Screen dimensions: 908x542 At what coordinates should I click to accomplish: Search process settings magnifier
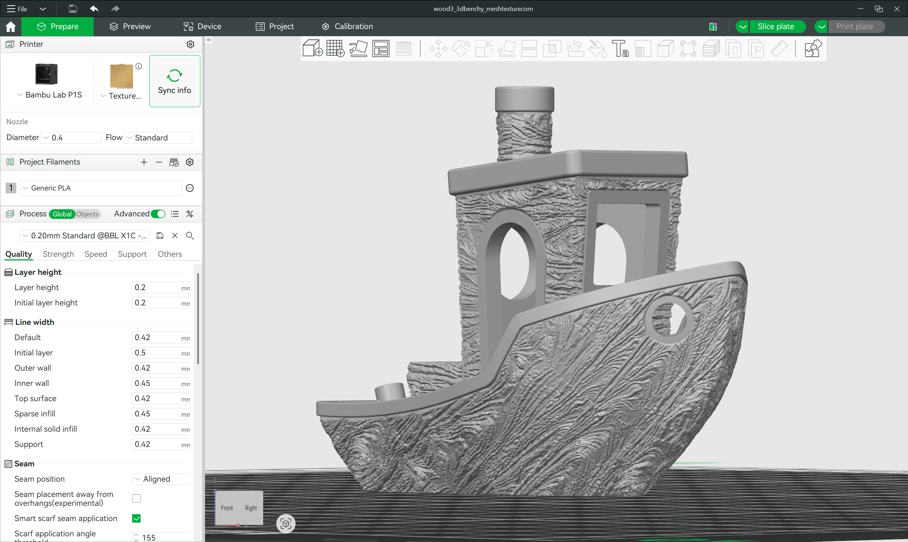pos(189,236)
